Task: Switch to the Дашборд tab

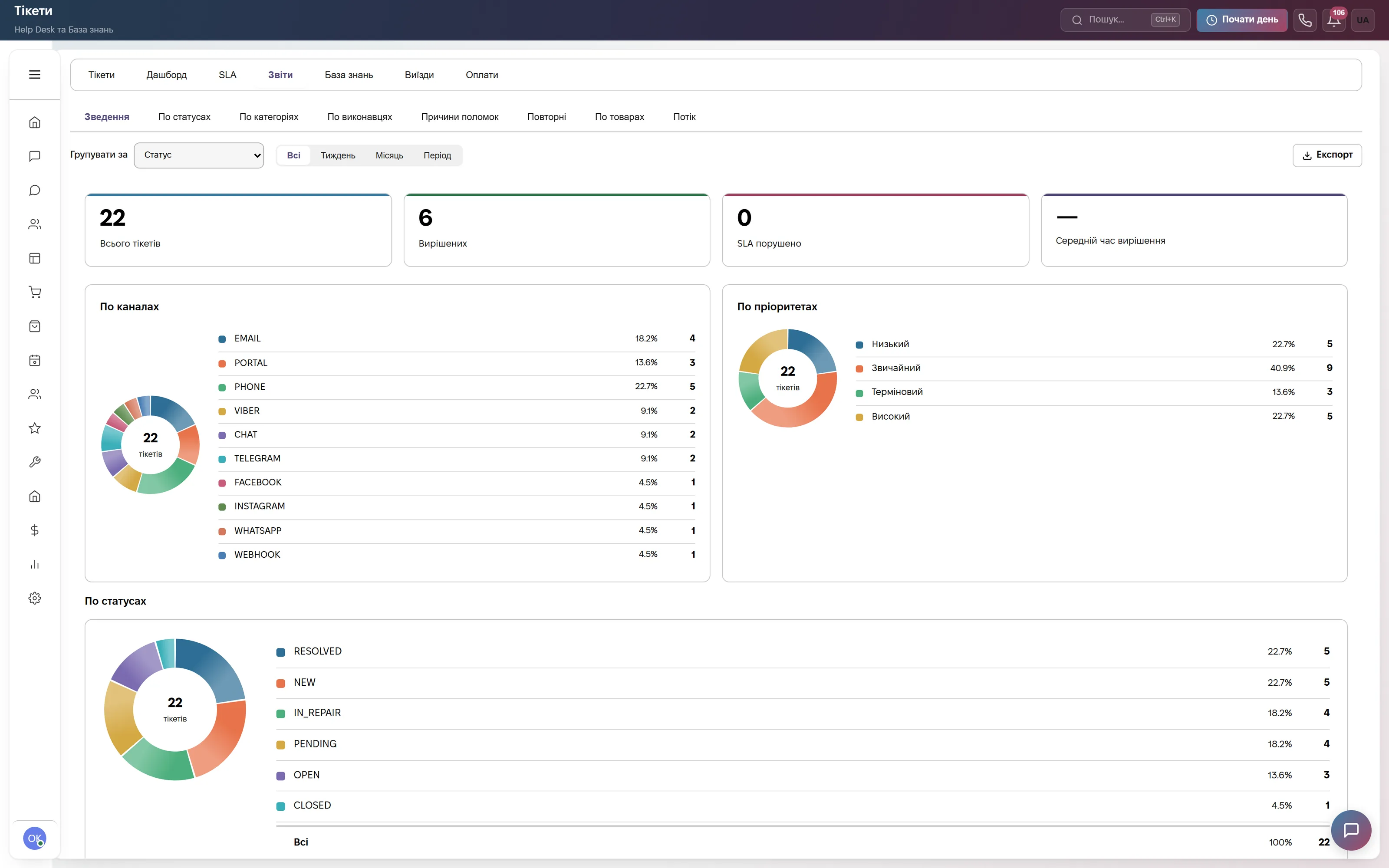Action: (166, 75)
